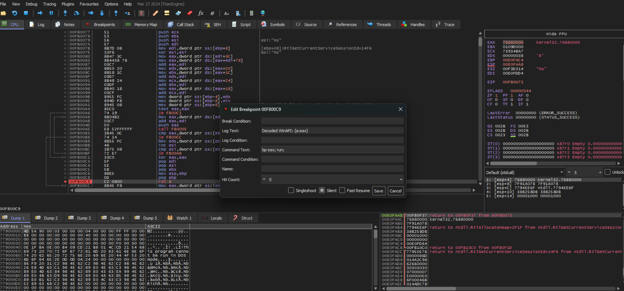Click the Step Into toolbar icon

pos(65,13)
